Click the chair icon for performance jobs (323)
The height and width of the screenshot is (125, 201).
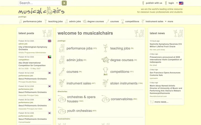62,48
